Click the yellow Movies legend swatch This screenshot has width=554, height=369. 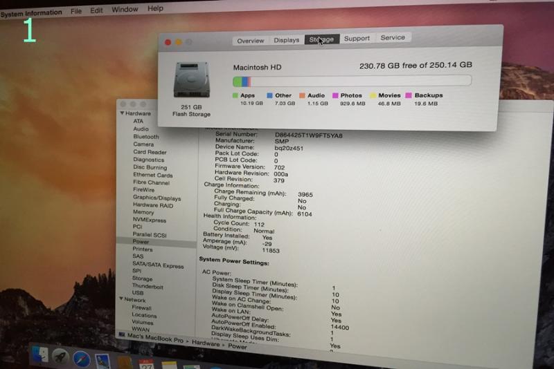(x=373, y=95)
